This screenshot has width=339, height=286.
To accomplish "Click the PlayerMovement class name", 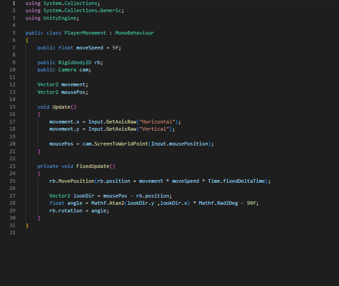I will 85,33.
